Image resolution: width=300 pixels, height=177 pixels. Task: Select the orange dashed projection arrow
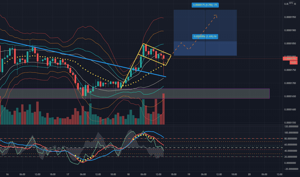(x=203, y=32)
